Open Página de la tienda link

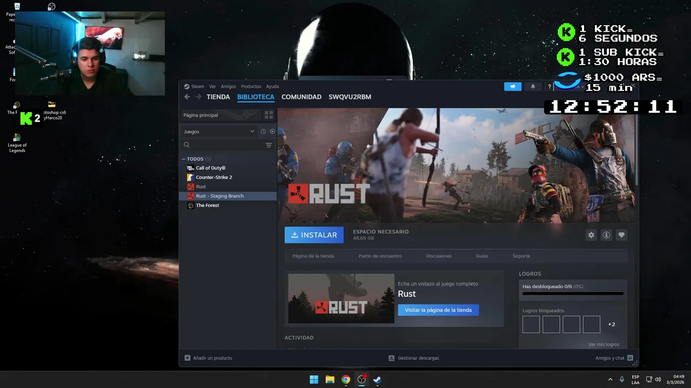pos(313,256)
